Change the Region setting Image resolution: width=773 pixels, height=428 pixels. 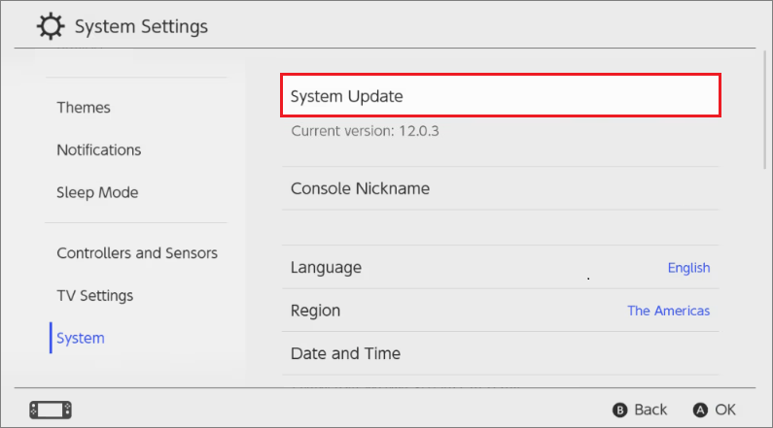[x=316, y=312]
